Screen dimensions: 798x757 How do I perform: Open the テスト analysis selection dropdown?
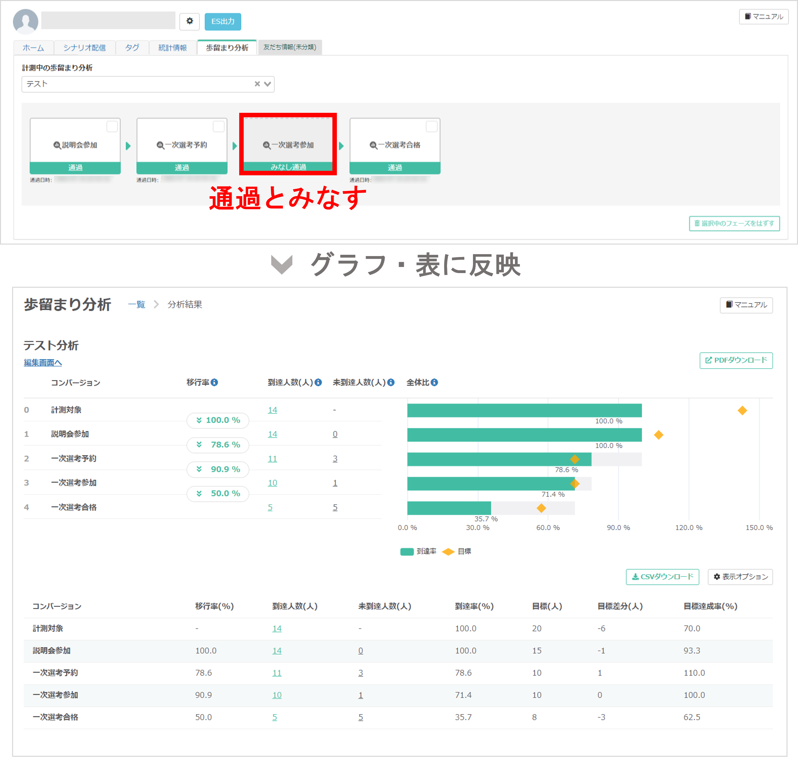267,84
